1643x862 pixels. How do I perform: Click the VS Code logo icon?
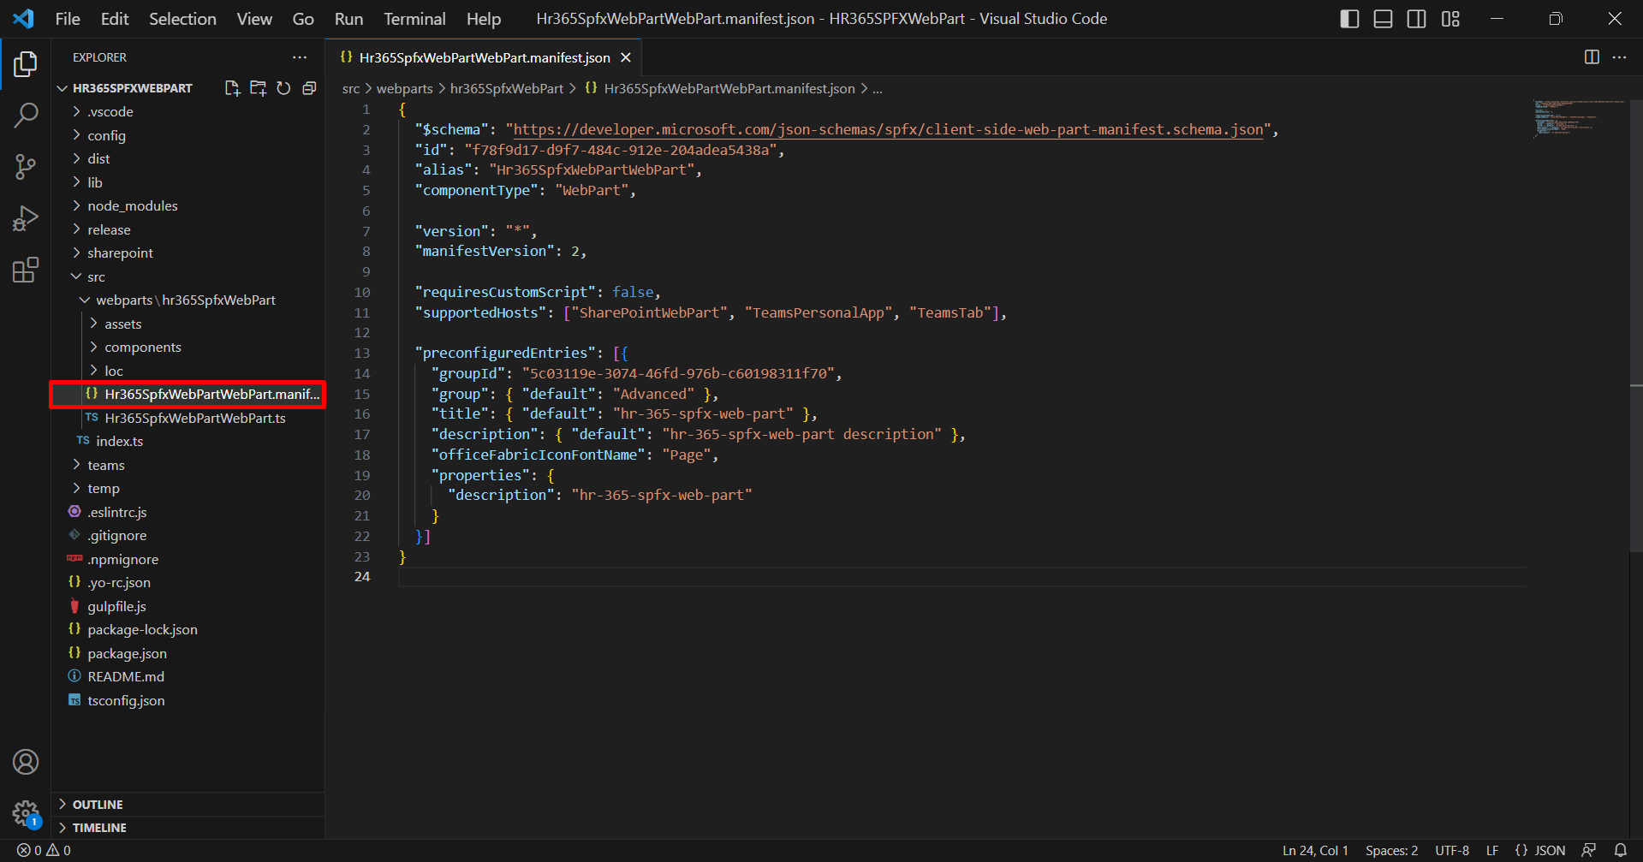pyautogui.click(x=24, y=19)
